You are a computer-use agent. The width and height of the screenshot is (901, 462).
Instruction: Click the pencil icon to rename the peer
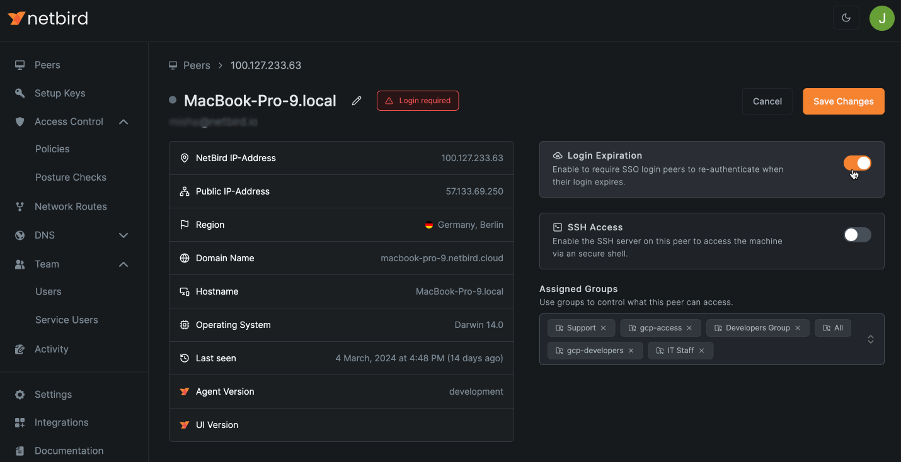click(357, 100)
